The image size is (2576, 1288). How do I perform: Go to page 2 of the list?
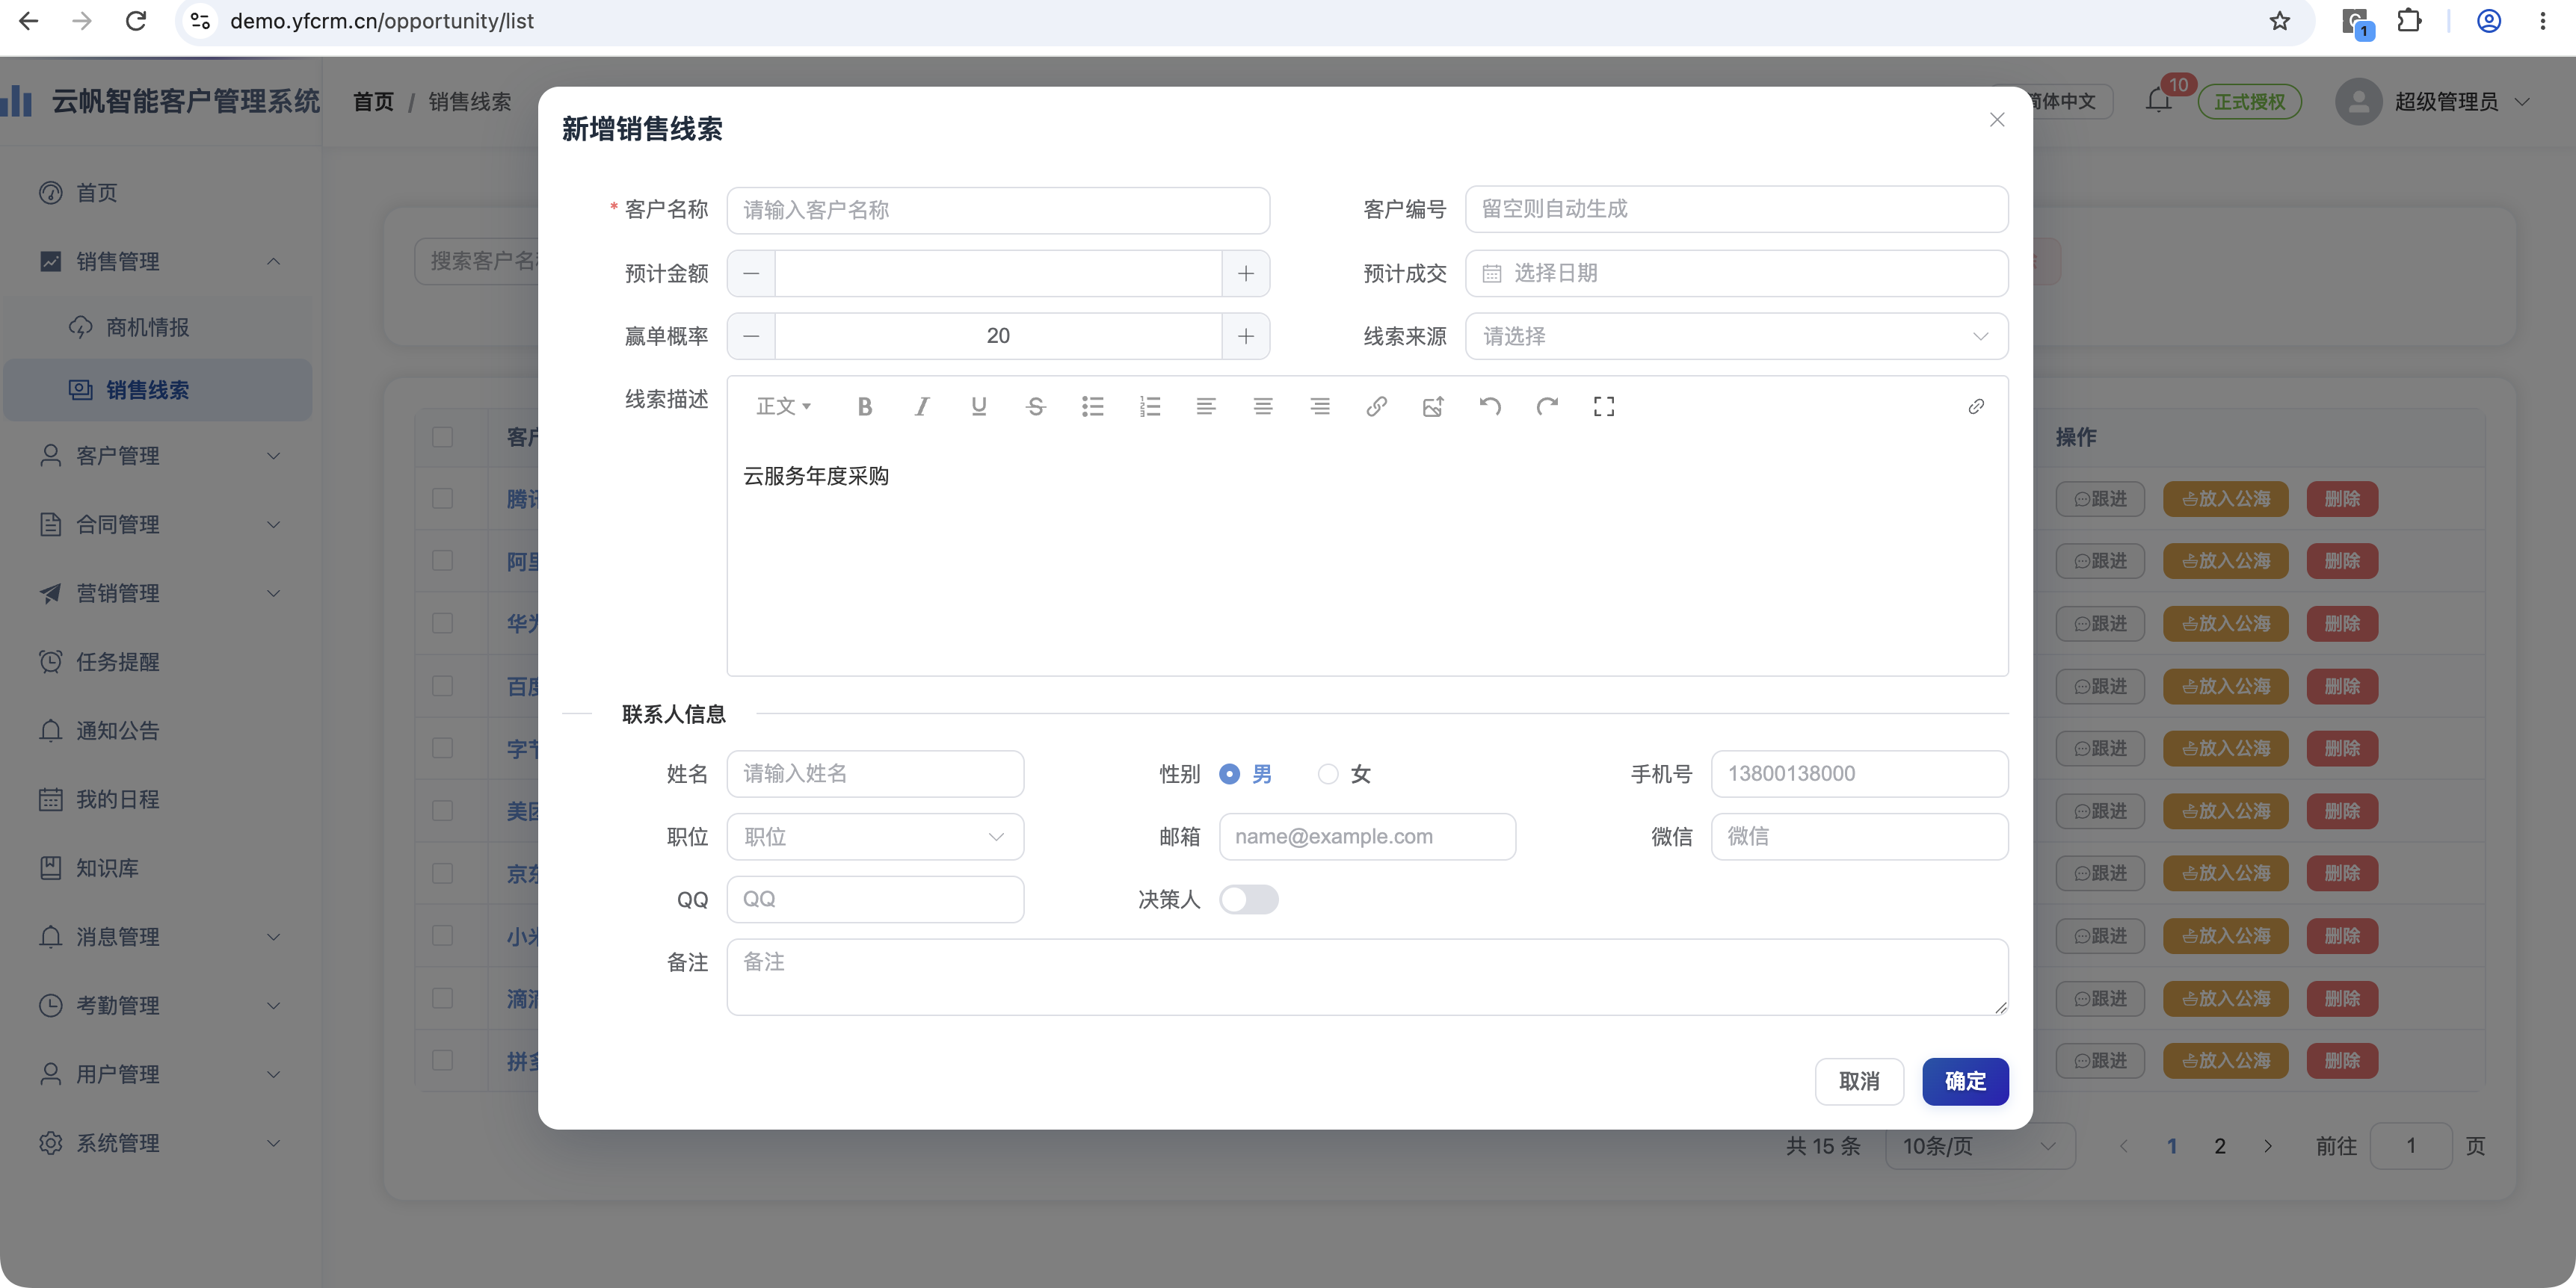2220,1146
